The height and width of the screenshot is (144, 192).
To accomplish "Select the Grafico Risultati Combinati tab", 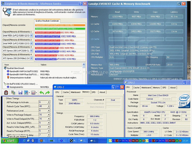I will click(47, 21).
